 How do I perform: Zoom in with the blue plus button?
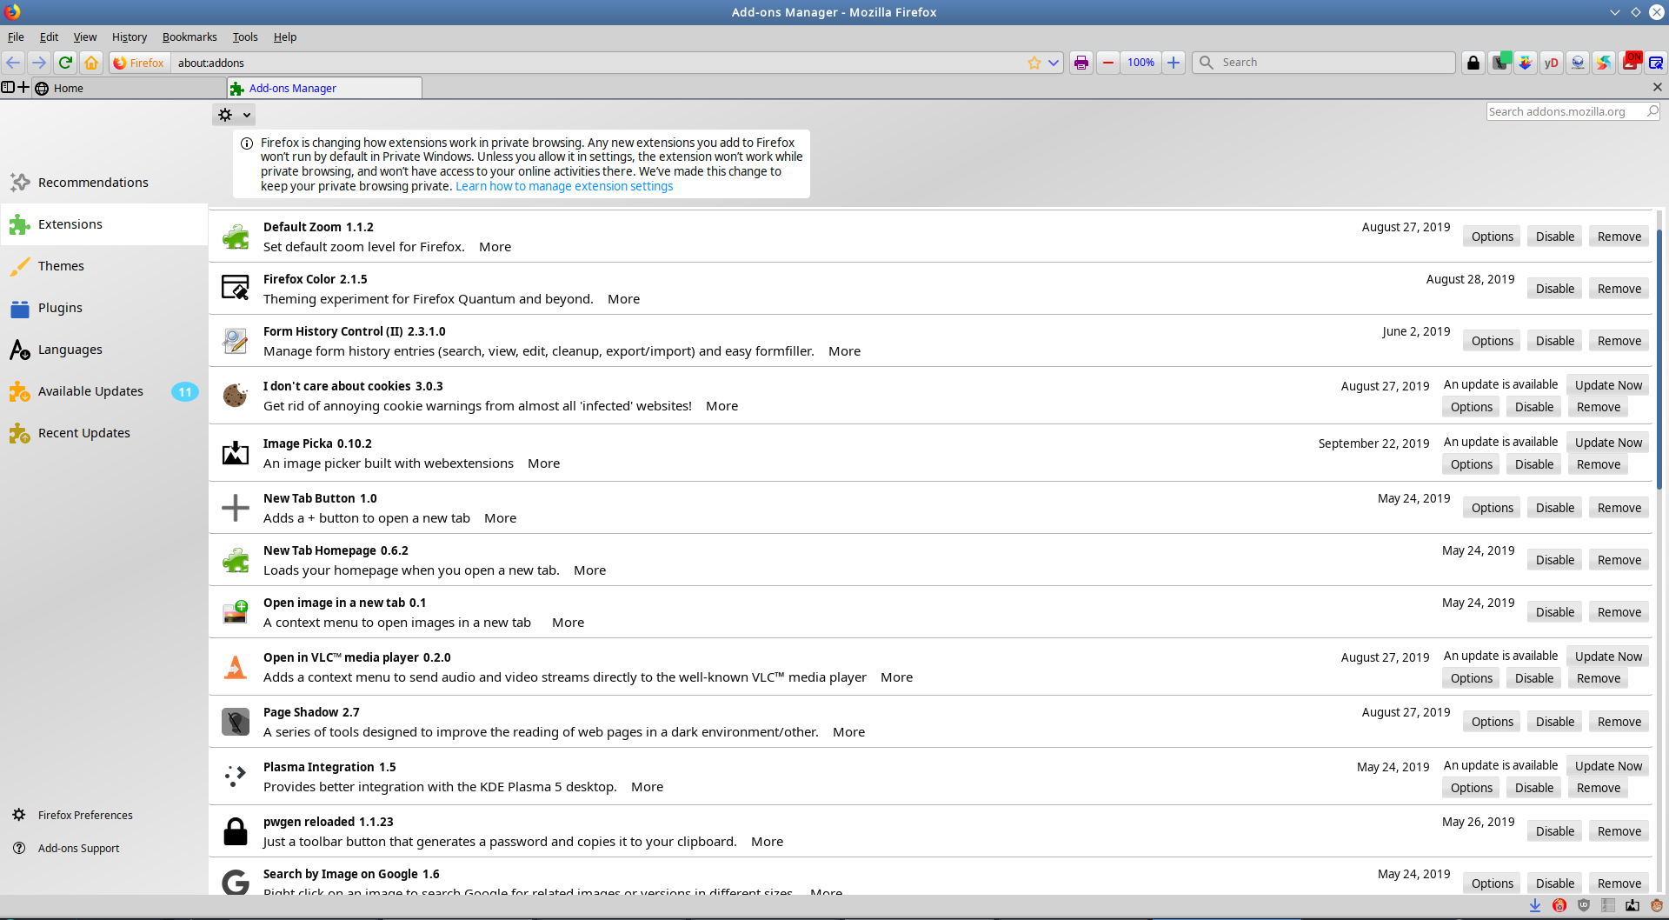tap(1174, 63)
